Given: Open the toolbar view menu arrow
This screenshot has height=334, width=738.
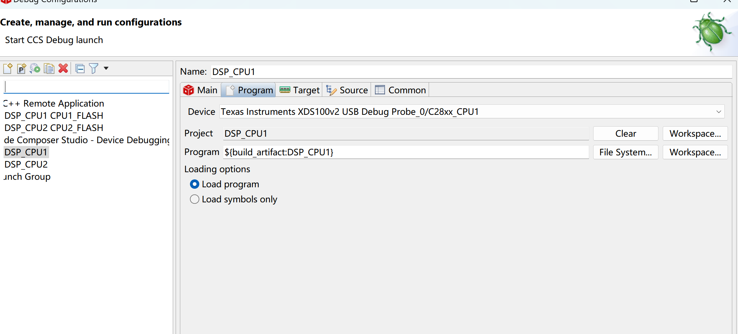Looking at the screenshot, I should [105, 68].
